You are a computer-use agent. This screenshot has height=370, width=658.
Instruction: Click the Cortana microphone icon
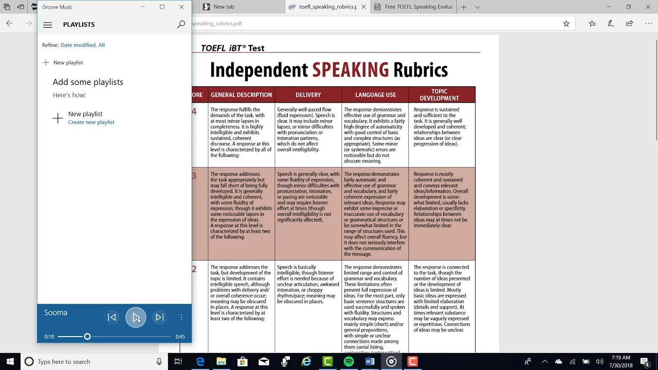[159, 362]
